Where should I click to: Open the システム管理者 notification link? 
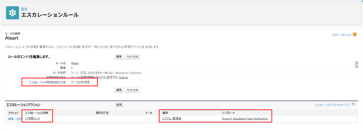pos(172,119)
